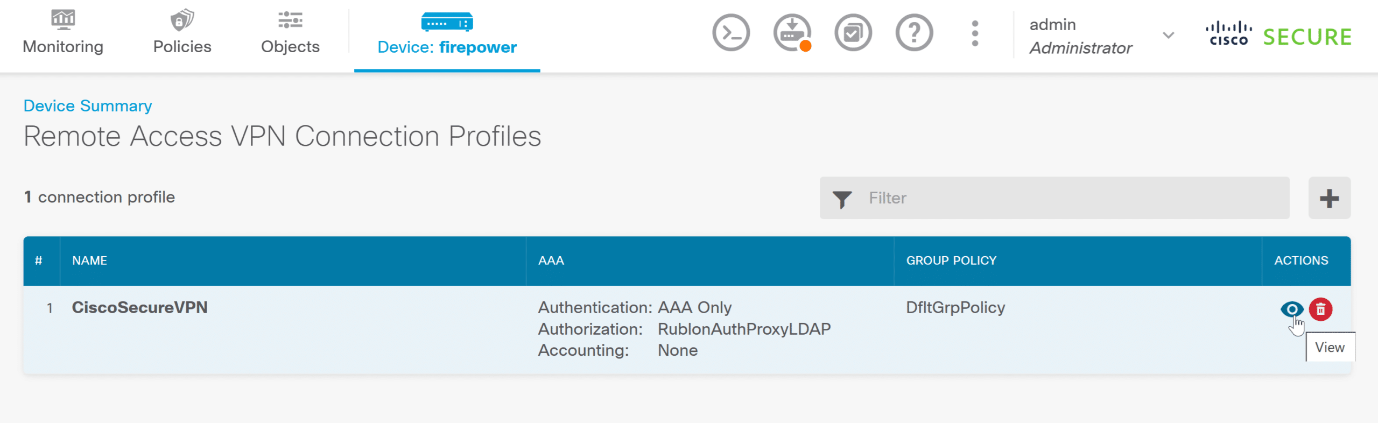The width and height of the screenshot is (1378, 423).
Task: Open the three-dot More options menu
Action: 974,33
